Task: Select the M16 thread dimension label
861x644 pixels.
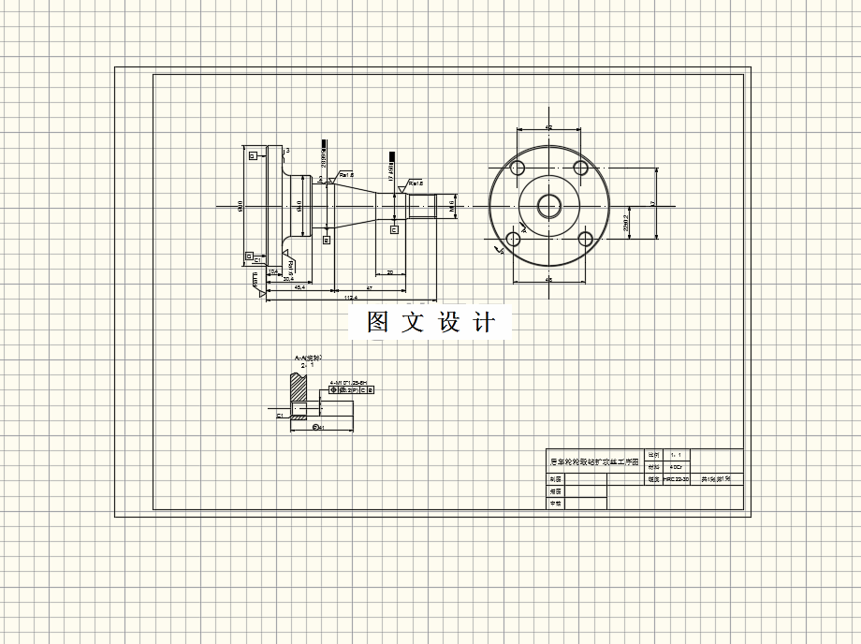Action: coord(452,207)
